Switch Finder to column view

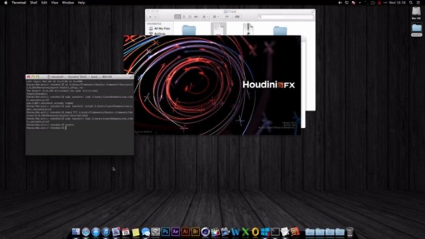click(190, 17)
